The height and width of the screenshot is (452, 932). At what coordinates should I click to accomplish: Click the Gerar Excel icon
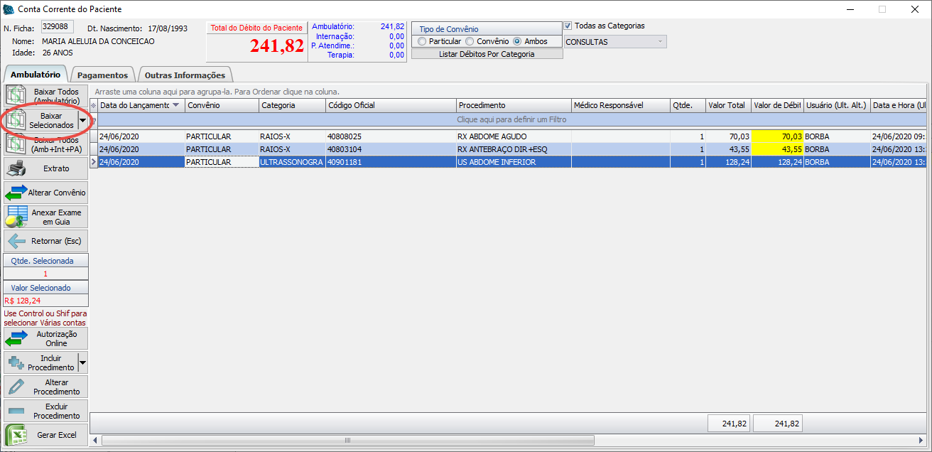[16, 435]
